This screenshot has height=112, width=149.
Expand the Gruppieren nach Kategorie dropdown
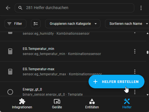coord(73,24)
